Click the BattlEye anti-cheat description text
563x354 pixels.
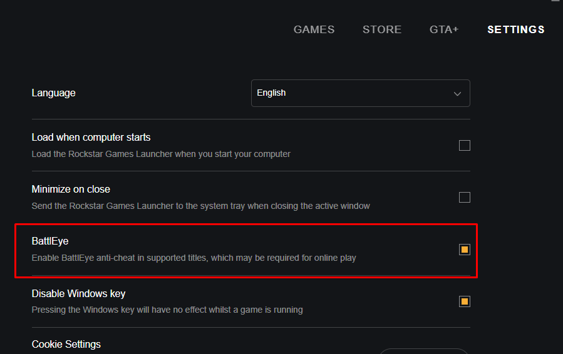click(x=194, y=258)
